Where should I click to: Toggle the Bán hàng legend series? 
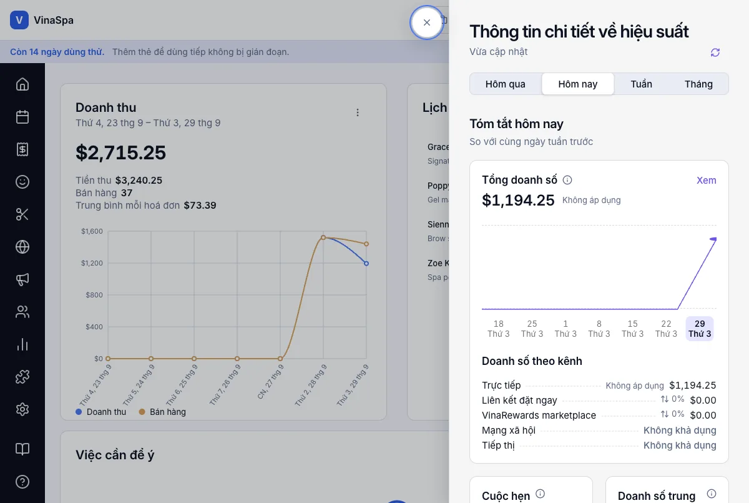pos(162,412)
